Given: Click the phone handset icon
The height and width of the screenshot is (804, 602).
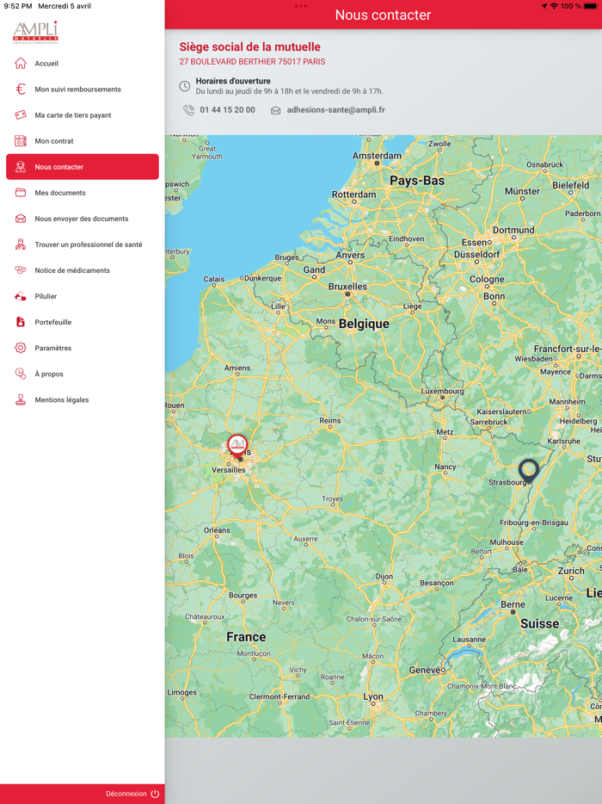Looking at the screenshot, I should click(x=188, y=109).
